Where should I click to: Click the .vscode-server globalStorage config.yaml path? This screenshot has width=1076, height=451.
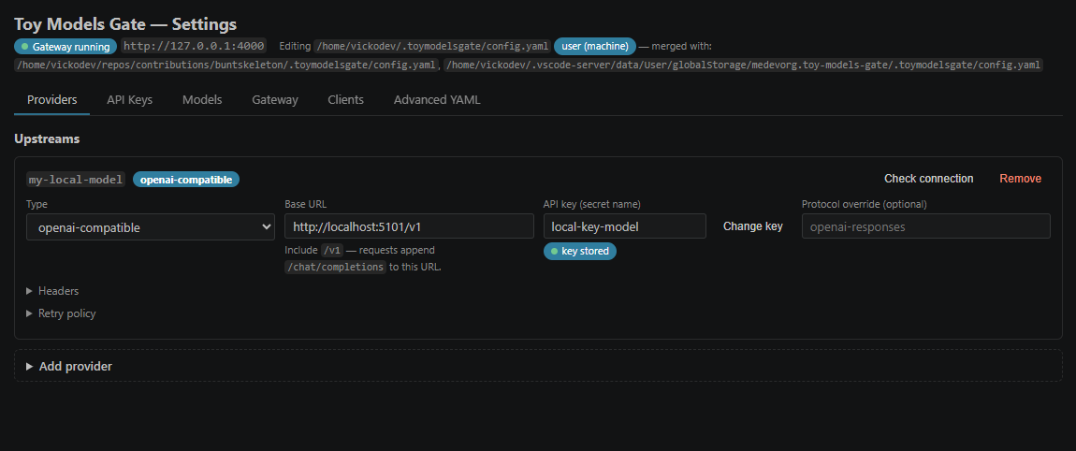(x=744, y=65)
